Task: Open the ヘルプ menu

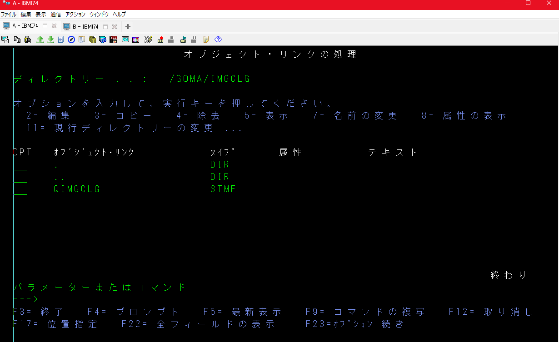Action: (120, 15)
